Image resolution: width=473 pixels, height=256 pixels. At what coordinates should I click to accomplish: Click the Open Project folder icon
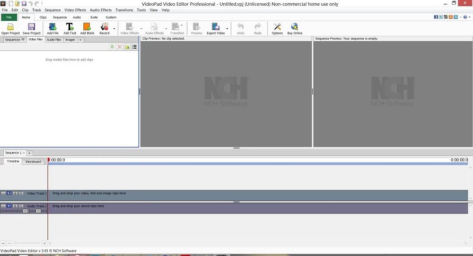10,26
